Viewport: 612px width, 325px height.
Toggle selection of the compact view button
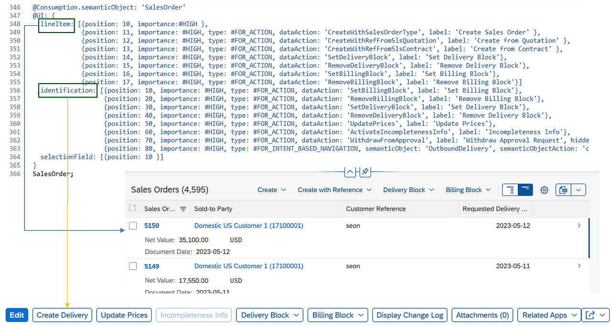[x=524, y=190]
